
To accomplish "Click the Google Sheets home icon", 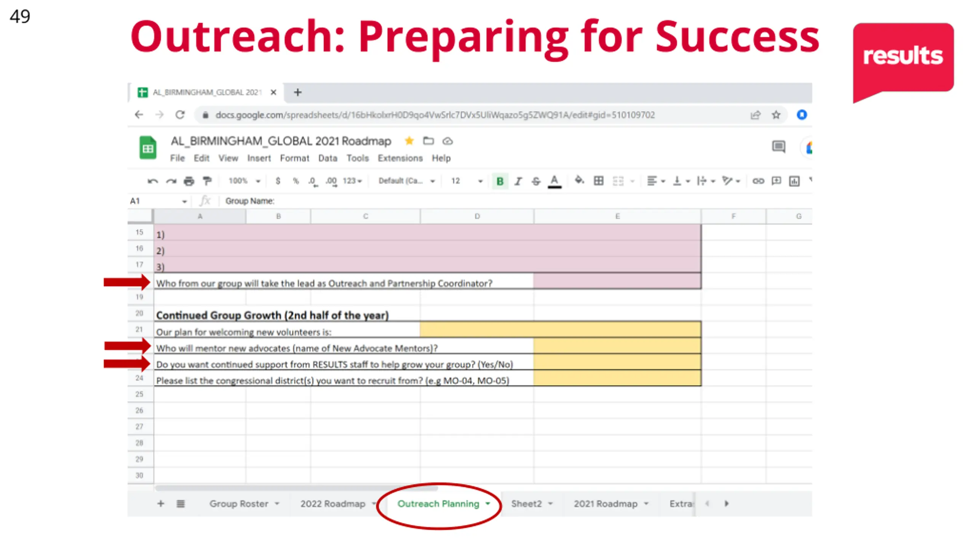I will pos(148,147).
